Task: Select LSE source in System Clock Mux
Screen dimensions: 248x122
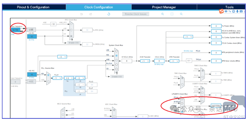Action: (116, 51)
